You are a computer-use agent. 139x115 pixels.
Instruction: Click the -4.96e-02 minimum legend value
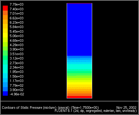point(17,94)
